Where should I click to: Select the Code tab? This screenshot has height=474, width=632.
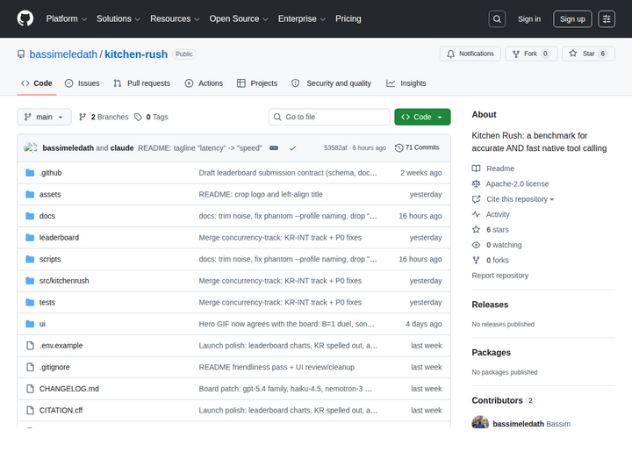pyautogui.click(x=37, y=83)
